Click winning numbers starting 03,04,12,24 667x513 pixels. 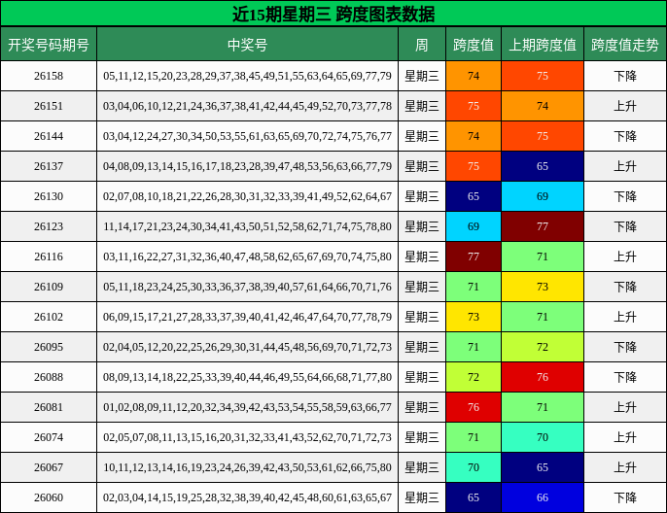pos(247,136)
